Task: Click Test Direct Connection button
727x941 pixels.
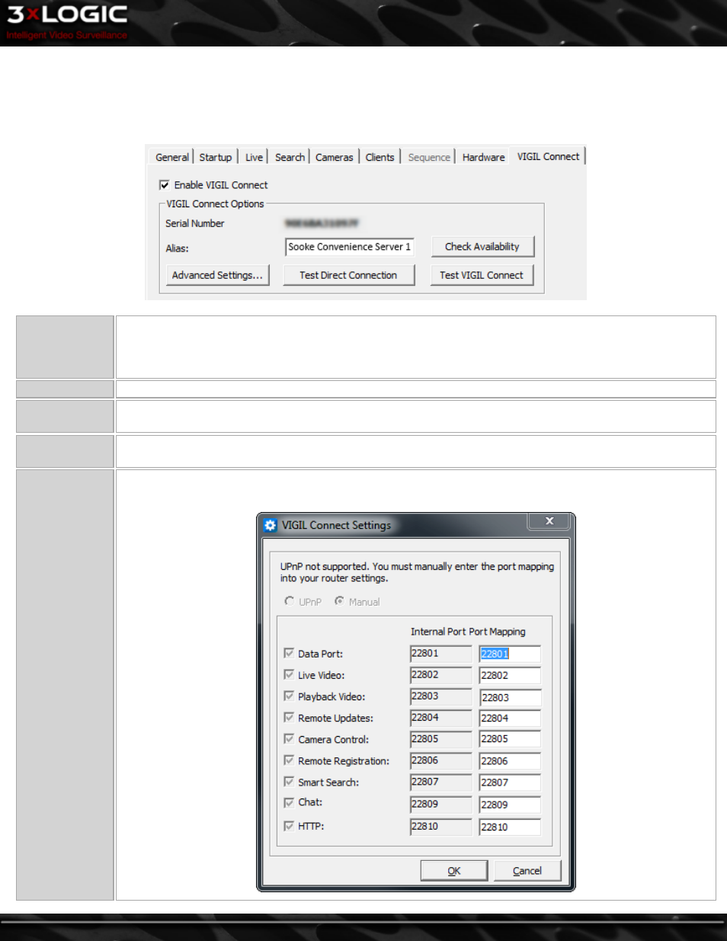Action: [348, 275]
